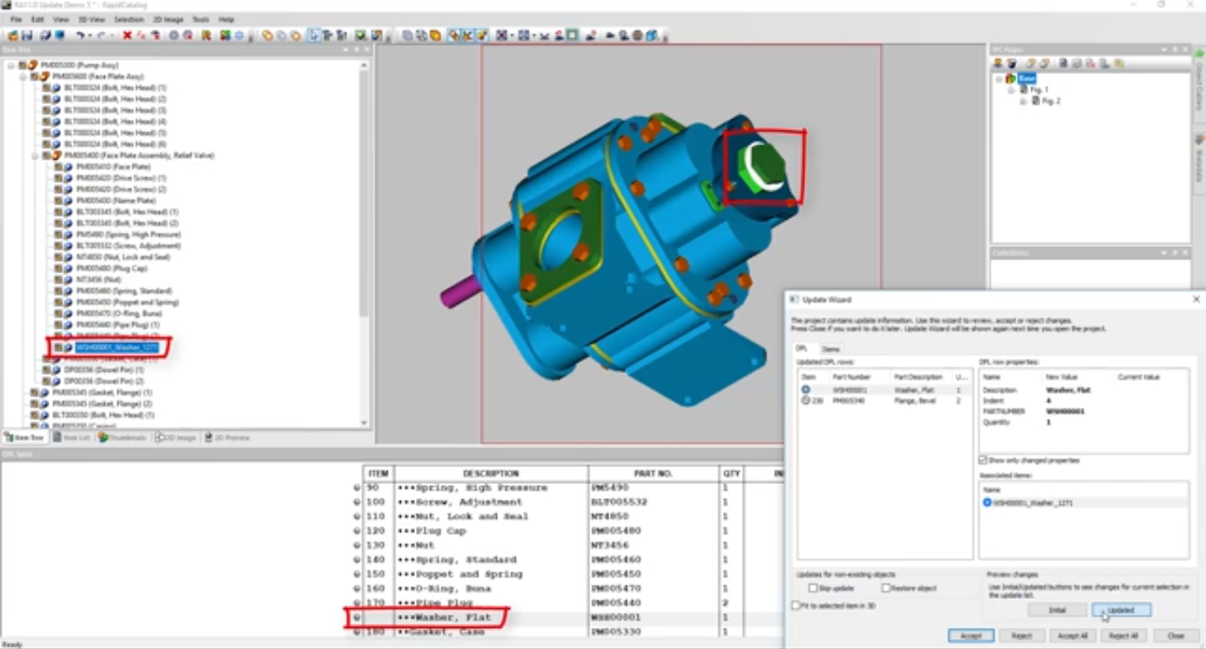Toggle Show only changed properties checkbox
The width and height of the screenshot is (1206, 649).
(983, 460)
